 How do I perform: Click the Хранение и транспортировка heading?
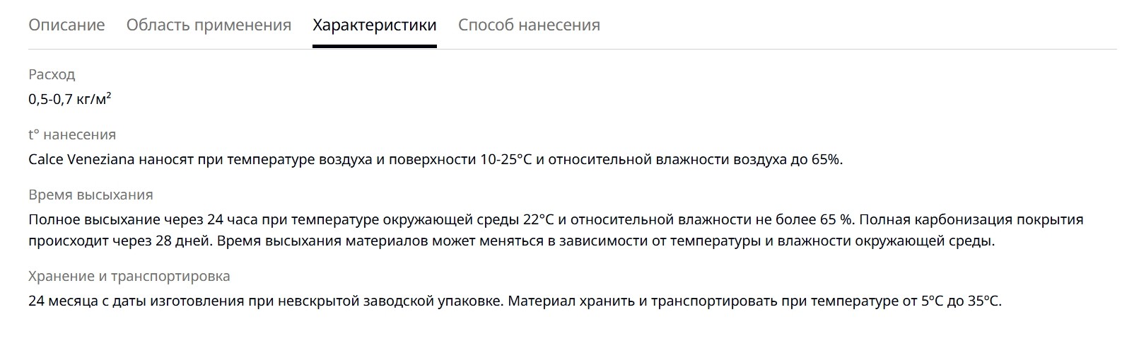point(129,276)
